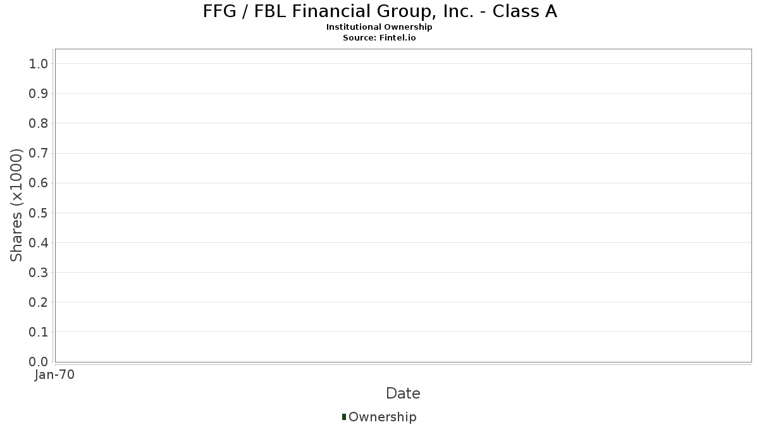Click the 0.0 y-axis tick label
759x427 pixels.
coord(39,362)
